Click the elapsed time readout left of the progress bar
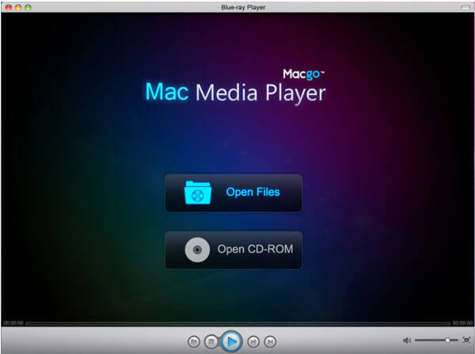475x354 pixels. (13, 323)
